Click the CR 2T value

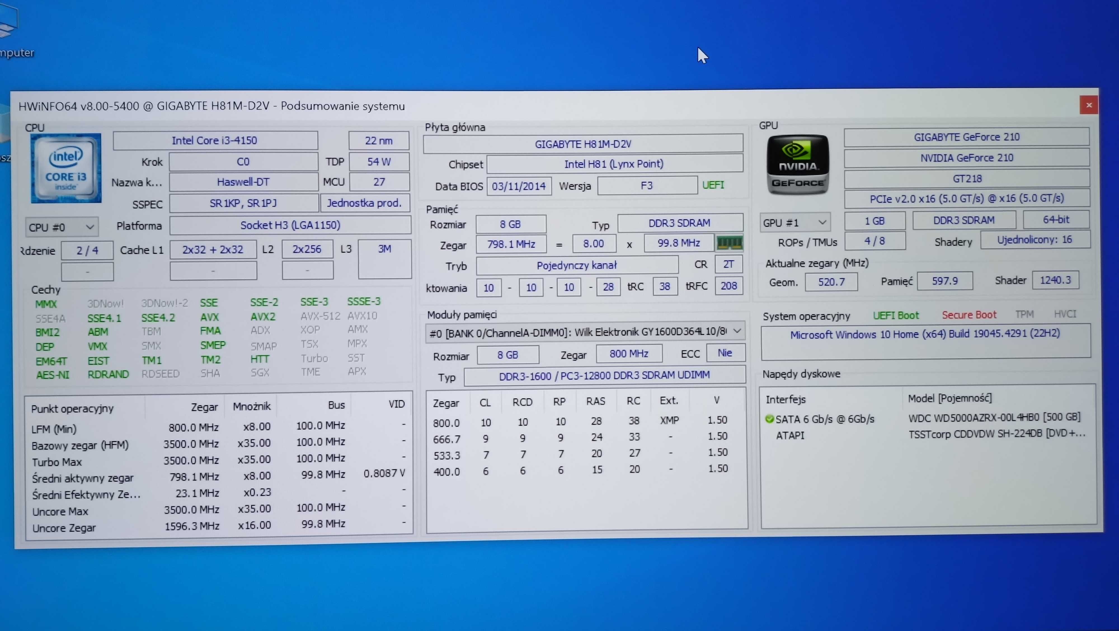pos(728,264)
